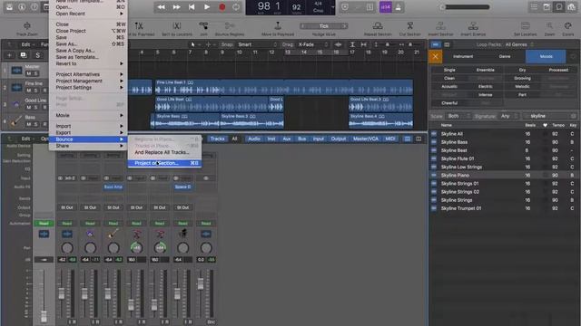Click the Colors palette icon
The width and height of the screenshot is (581, 326).
tap(568, 26)
